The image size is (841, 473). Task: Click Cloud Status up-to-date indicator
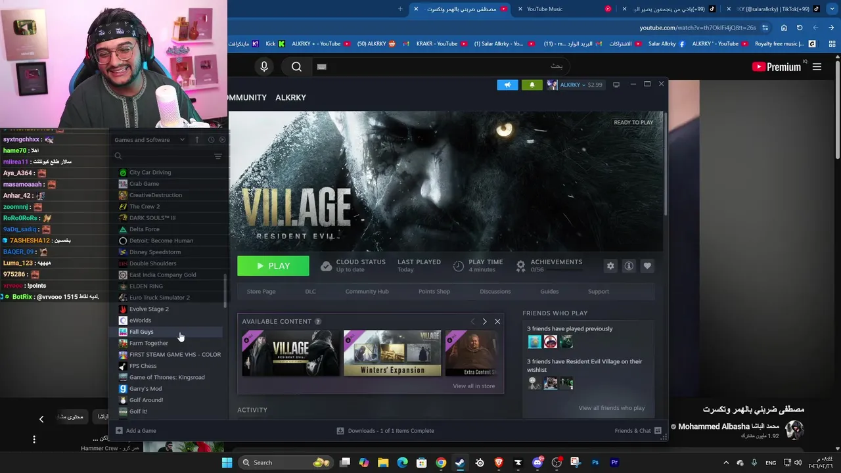pyautogui.click(x=353, y=265)
